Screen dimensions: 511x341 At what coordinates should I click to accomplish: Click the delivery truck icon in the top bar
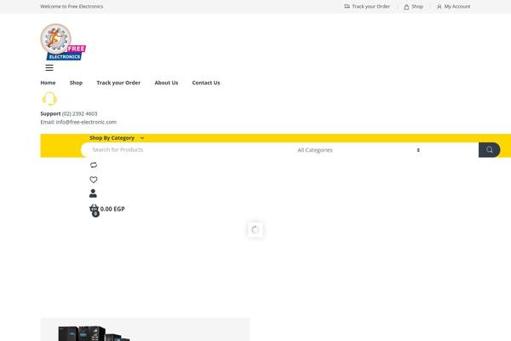pos(347,6)
